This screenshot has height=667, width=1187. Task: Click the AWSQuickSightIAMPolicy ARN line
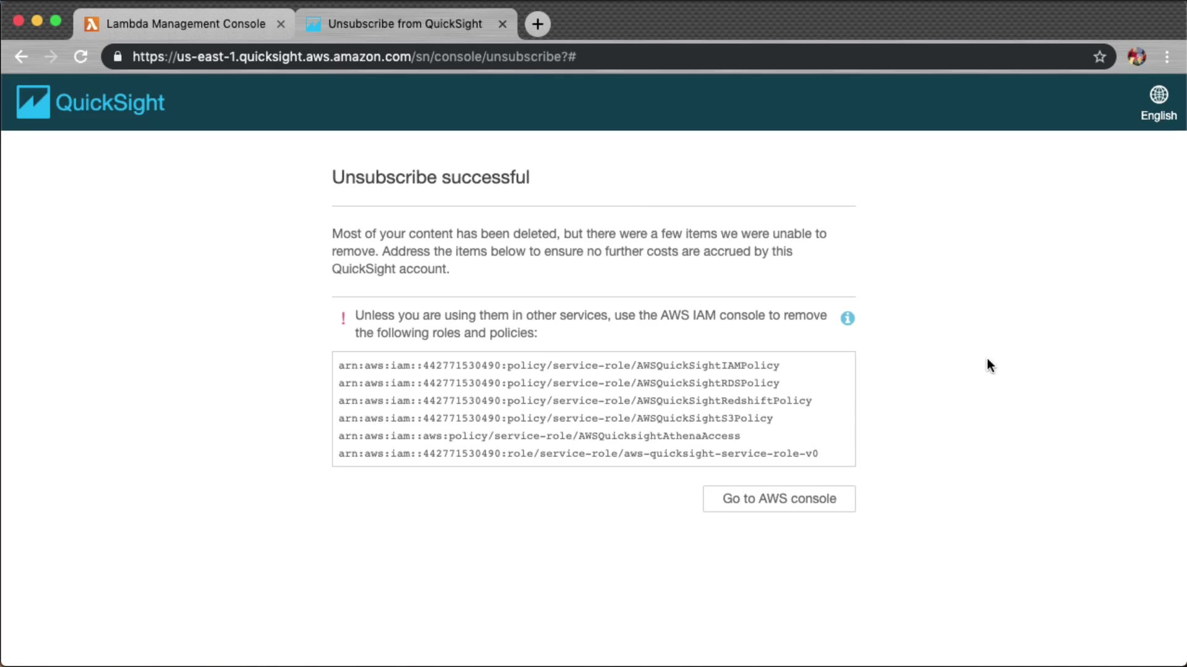(558, 366)
